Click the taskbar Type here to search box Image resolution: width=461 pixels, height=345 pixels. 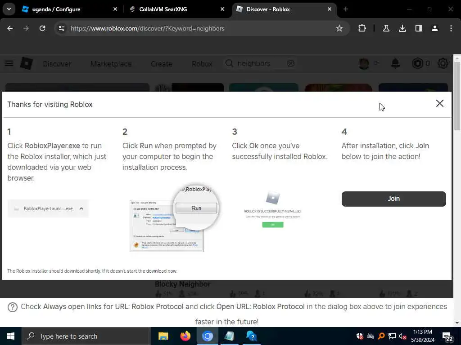tap(86, 336)
